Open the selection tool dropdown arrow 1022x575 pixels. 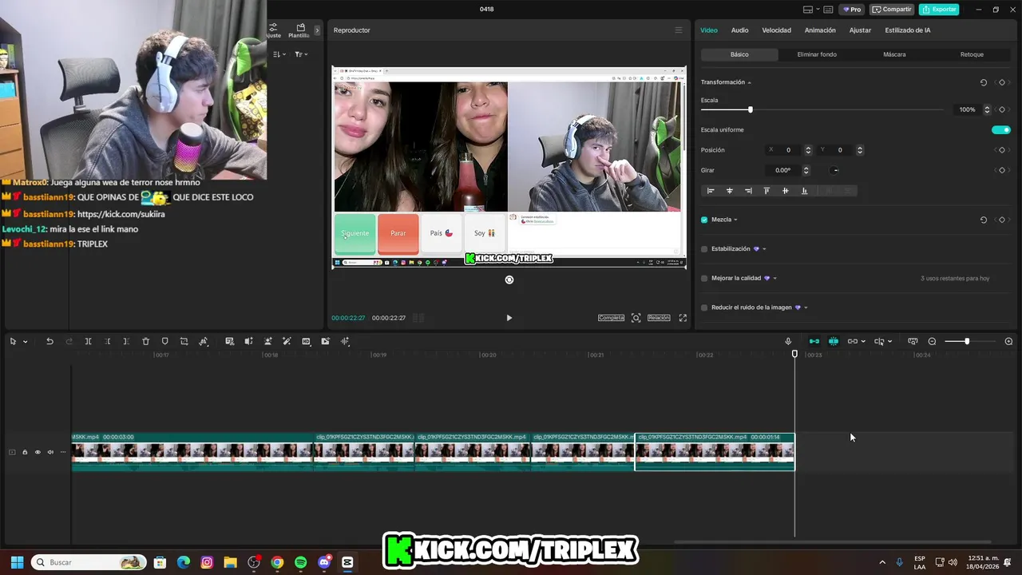pyautogui.click(x=25, y=342)
